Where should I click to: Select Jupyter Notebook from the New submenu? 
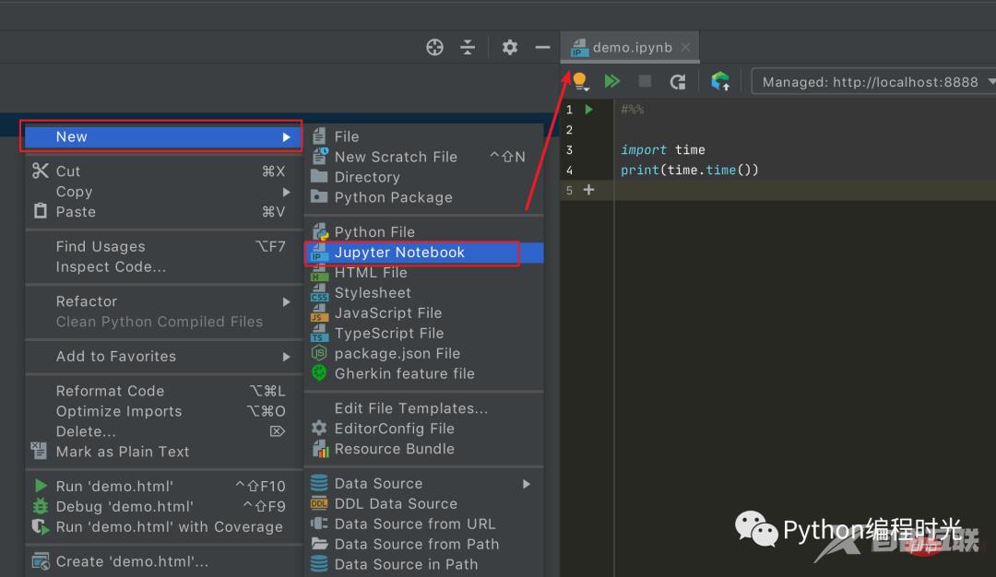[398, 252]
